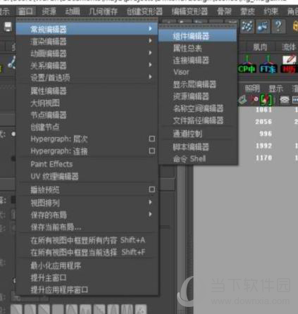Choose 组件编辑器 in the submenu
Screen dimensions: 298x314
tap(197, 36)
